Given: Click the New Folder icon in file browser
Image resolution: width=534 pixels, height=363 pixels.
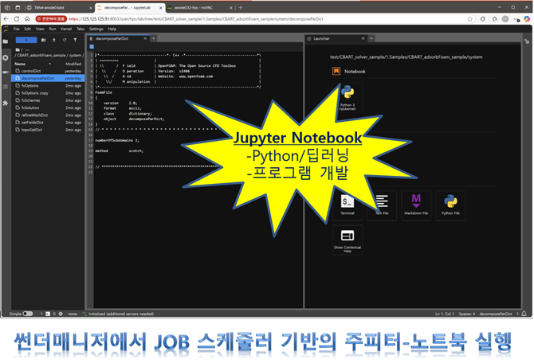Looking at the screenshot, I should pos(43,40).
